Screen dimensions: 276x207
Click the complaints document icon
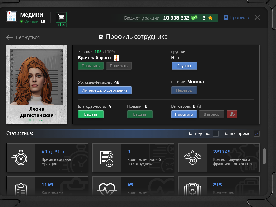106,158
